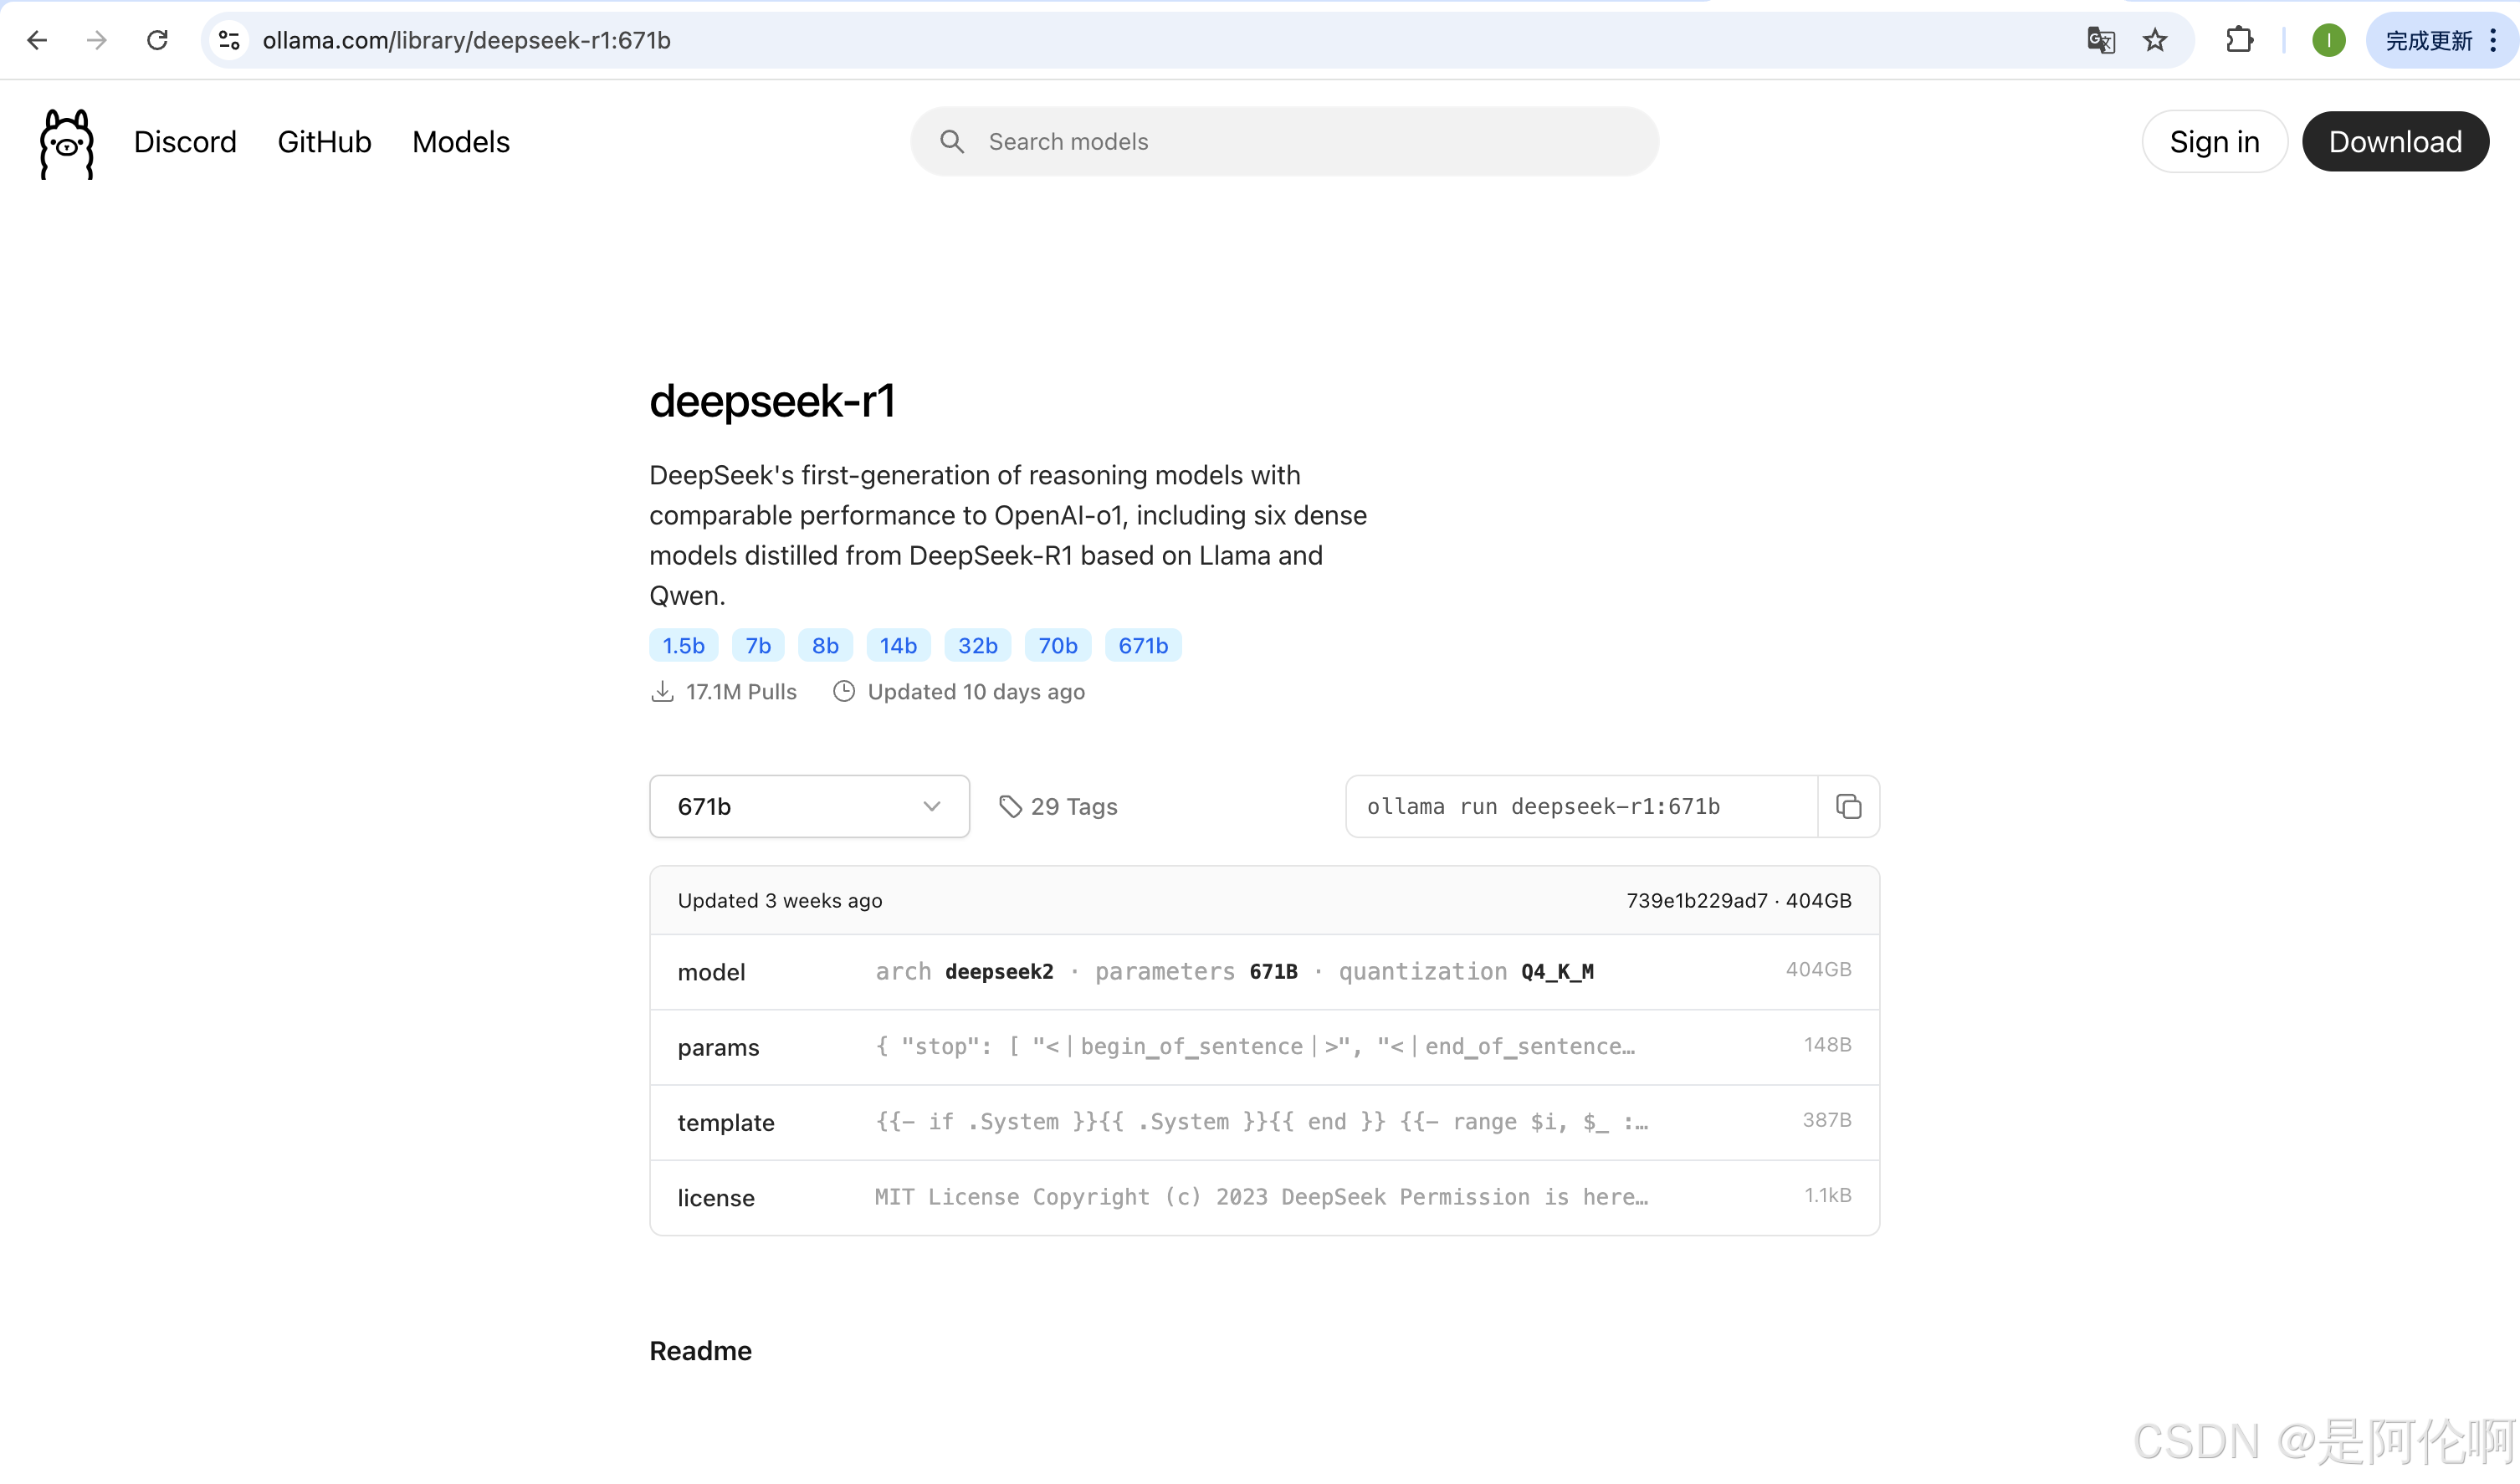Open Google Translate icon in address bar
This screenshot has height=1484, width=2520.
coord(2100,40)
